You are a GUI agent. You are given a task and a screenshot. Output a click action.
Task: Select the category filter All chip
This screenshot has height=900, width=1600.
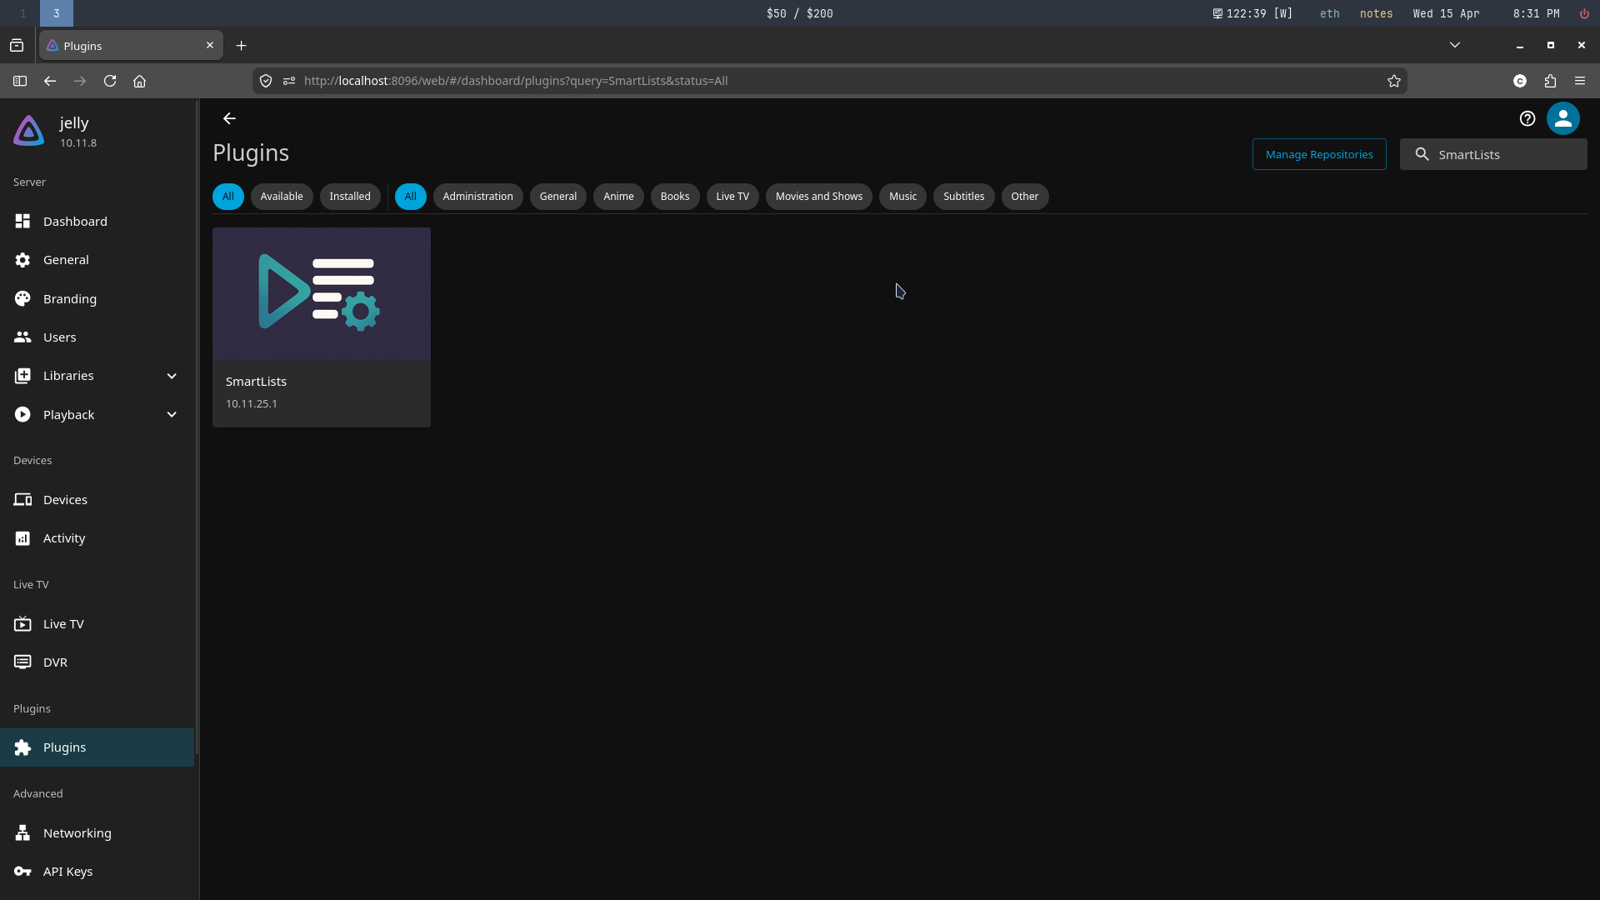(410, 197)
